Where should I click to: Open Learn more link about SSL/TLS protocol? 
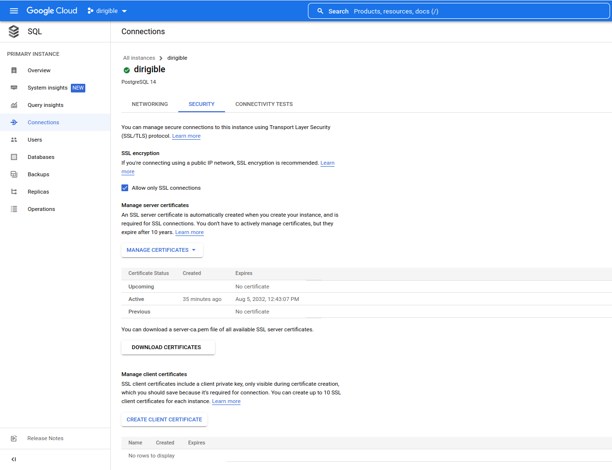click(186, 136)
